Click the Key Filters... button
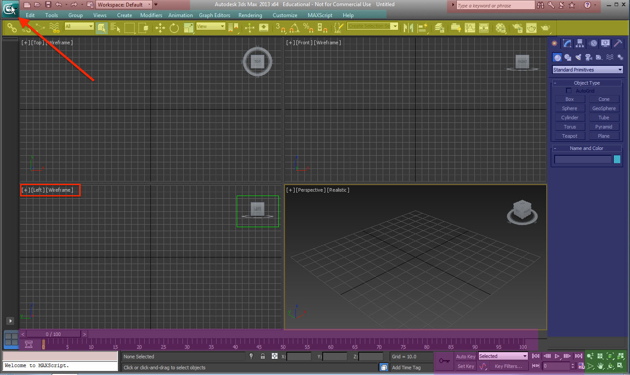The width and height of the screenshot is (630, 375). click(x=508, y=366)
